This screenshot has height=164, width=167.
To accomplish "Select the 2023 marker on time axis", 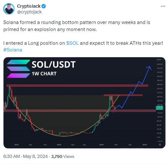I will pos(59,145).
